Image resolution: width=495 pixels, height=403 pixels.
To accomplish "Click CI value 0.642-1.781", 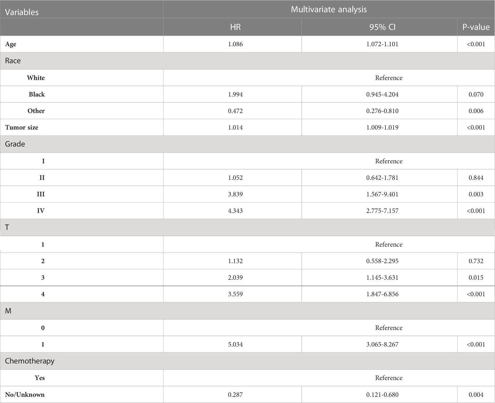I will pos(382,178).
